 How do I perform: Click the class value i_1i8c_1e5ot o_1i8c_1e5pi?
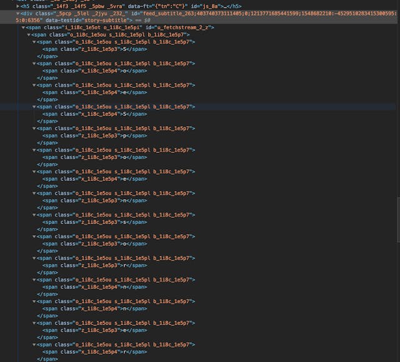[102, 27]
